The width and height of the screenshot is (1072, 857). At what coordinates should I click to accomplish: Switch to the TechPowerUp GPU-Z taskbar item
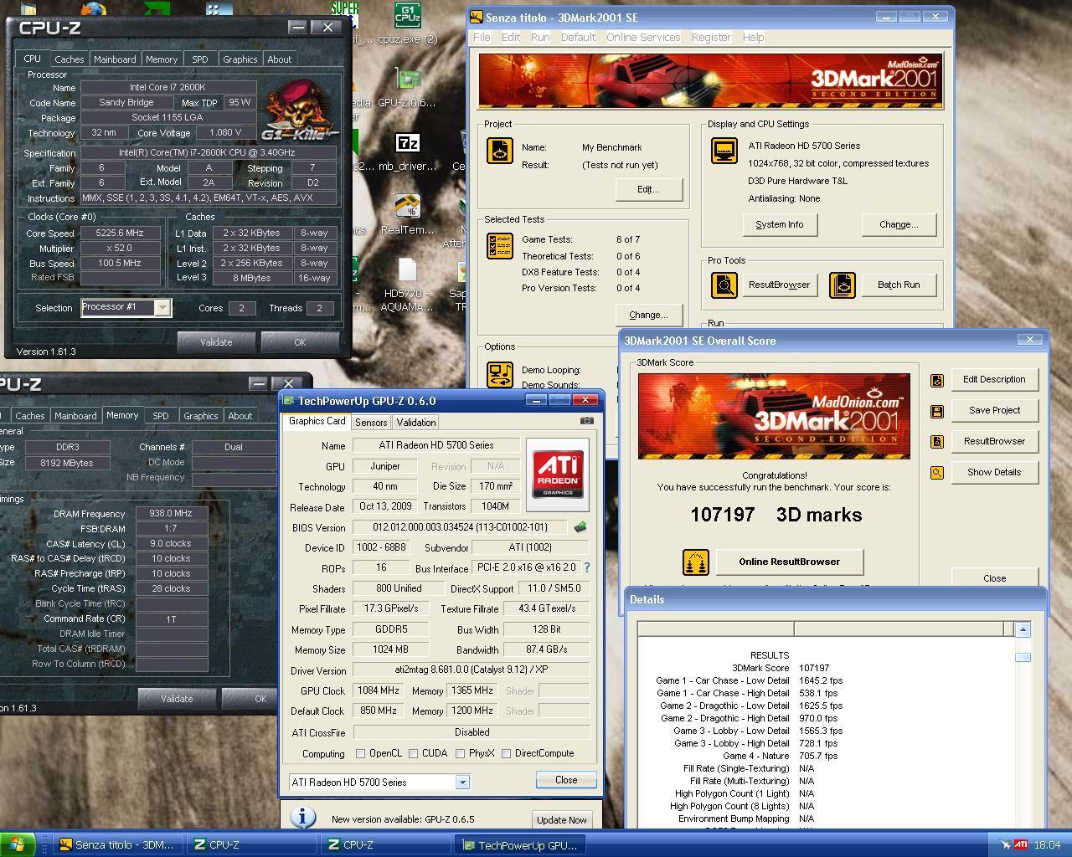coord(520,845)
